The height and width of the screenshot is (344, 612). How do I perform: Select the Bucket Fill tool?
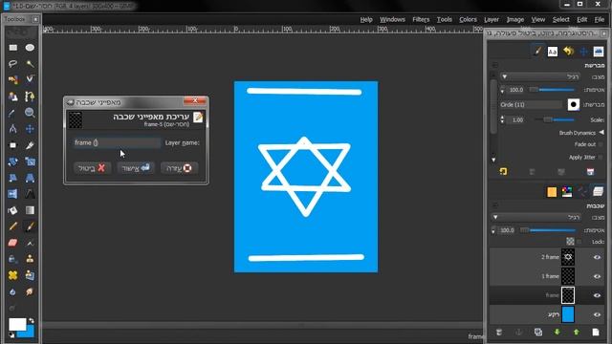coord(12,210)
